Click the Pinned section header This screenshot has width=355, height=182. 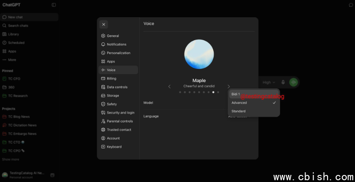(8, 71)
